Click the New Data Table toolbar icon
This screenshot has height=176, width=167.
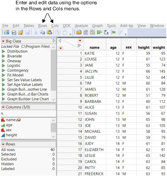(x=7, y=32)
